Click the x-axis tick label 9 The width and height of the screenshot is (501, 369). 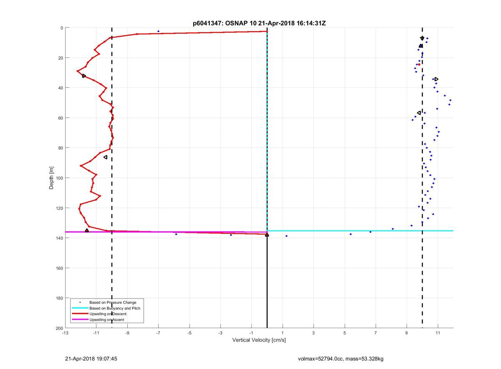[407, 333]
